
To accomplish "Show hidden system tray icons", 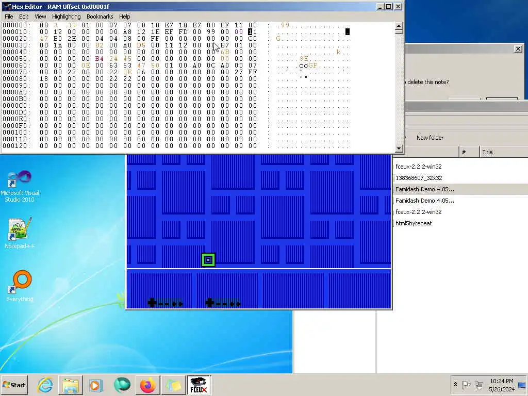I will pyautogui.click(x=456, y=385).
